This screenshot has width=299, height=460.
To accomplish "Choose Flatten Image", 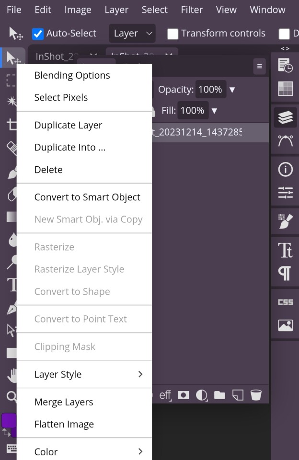I will pyautogui.click(x=84, y=424).
